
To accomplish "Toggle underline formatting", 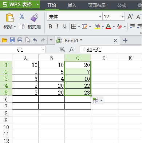I will click(65, 27).
